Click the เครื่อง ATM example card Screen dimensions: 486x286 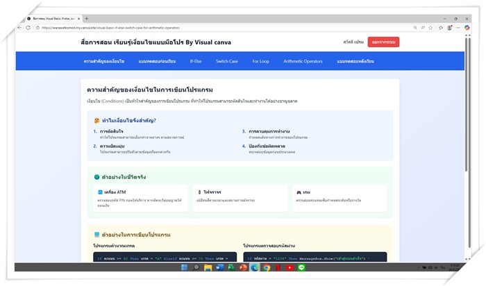tap(140, 198)
